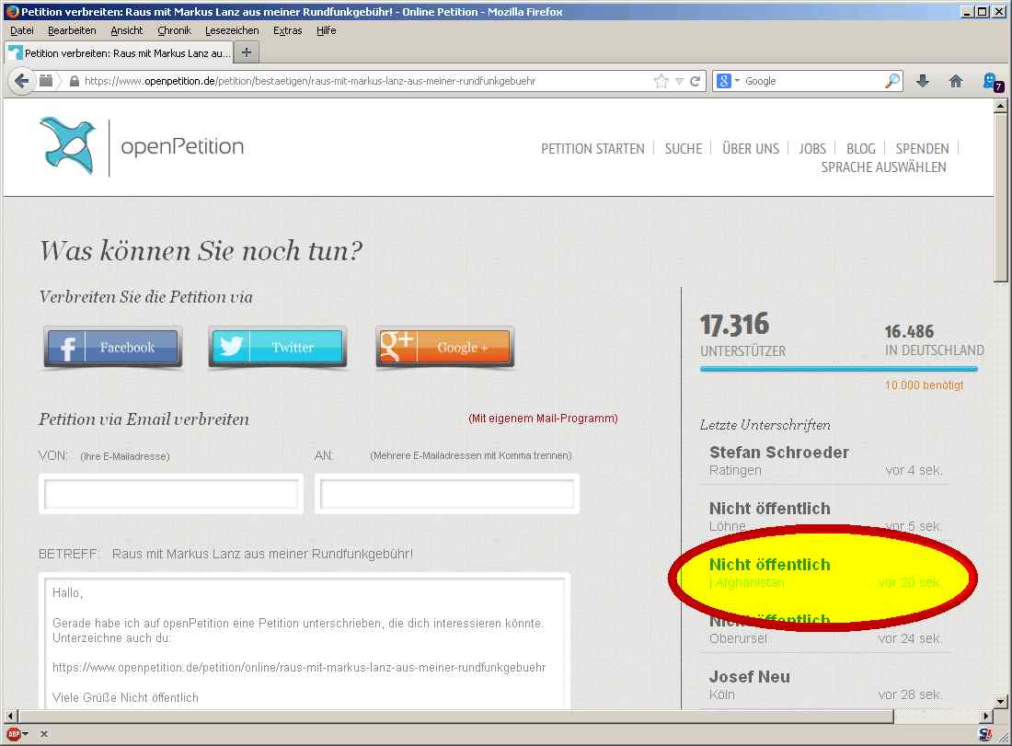This screenshot has width=1012, height=746.
Task: Open the Adblock Plus dropdown arrow
Action: point(26,734)
